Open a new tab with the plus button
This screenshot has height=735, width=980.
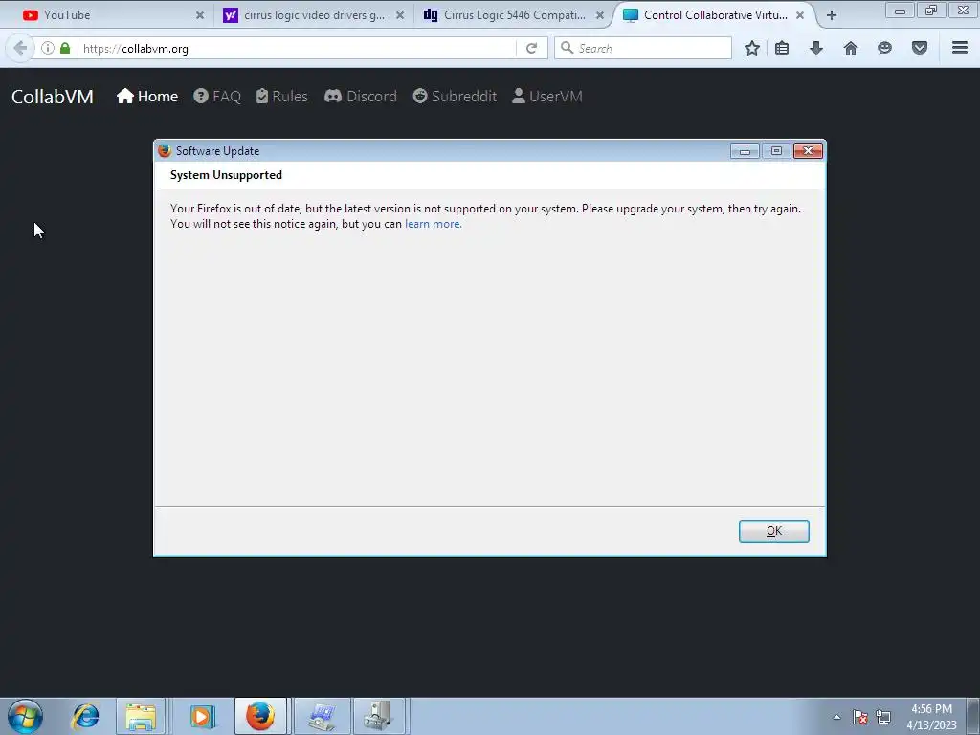[832, 15]
